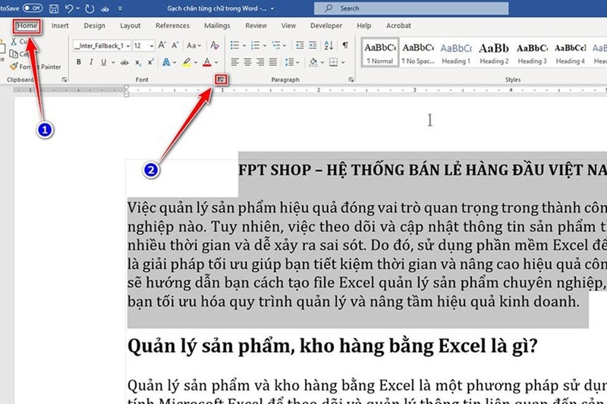Click the Format Painter button
This screenshot has height=404, width=607.
35,67
